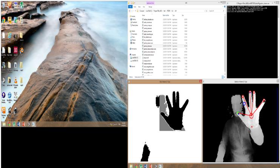
Task: Open Local Disk (C:) in navigation pane
Action: pyautogui.click(x=134, y=57)
